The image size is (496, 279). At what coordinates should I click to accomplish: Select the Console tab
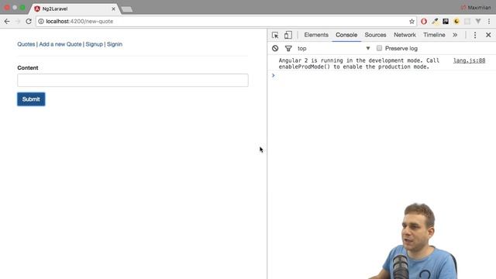pos(346,35)
